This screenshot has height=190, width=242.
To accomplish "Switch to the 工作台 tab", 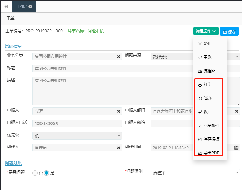I will pos(22,6).
